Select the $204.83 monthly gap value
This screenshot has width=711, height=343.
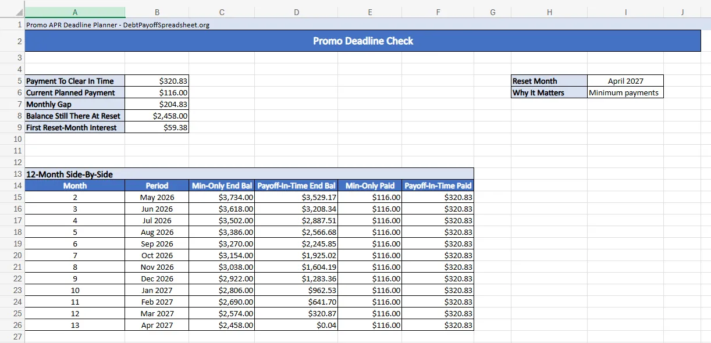click(x=157, y=104)
